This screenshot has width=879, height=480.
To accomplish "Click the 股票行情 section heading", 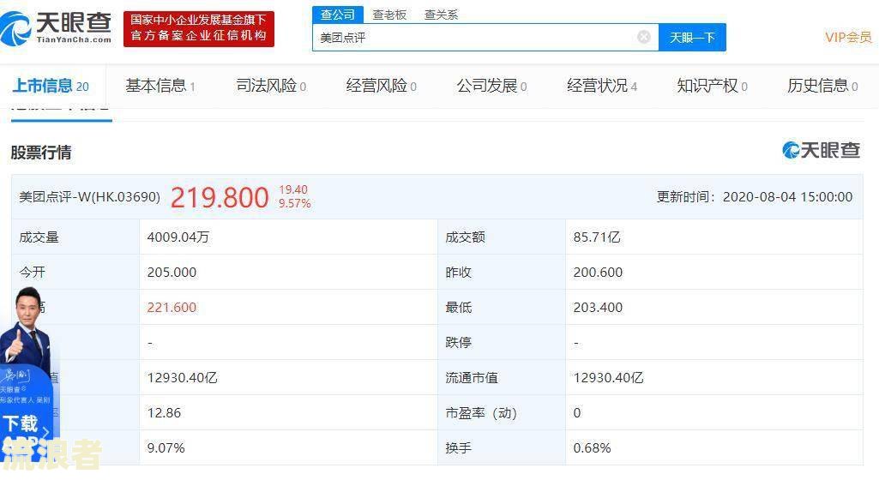I will point(41,153).
